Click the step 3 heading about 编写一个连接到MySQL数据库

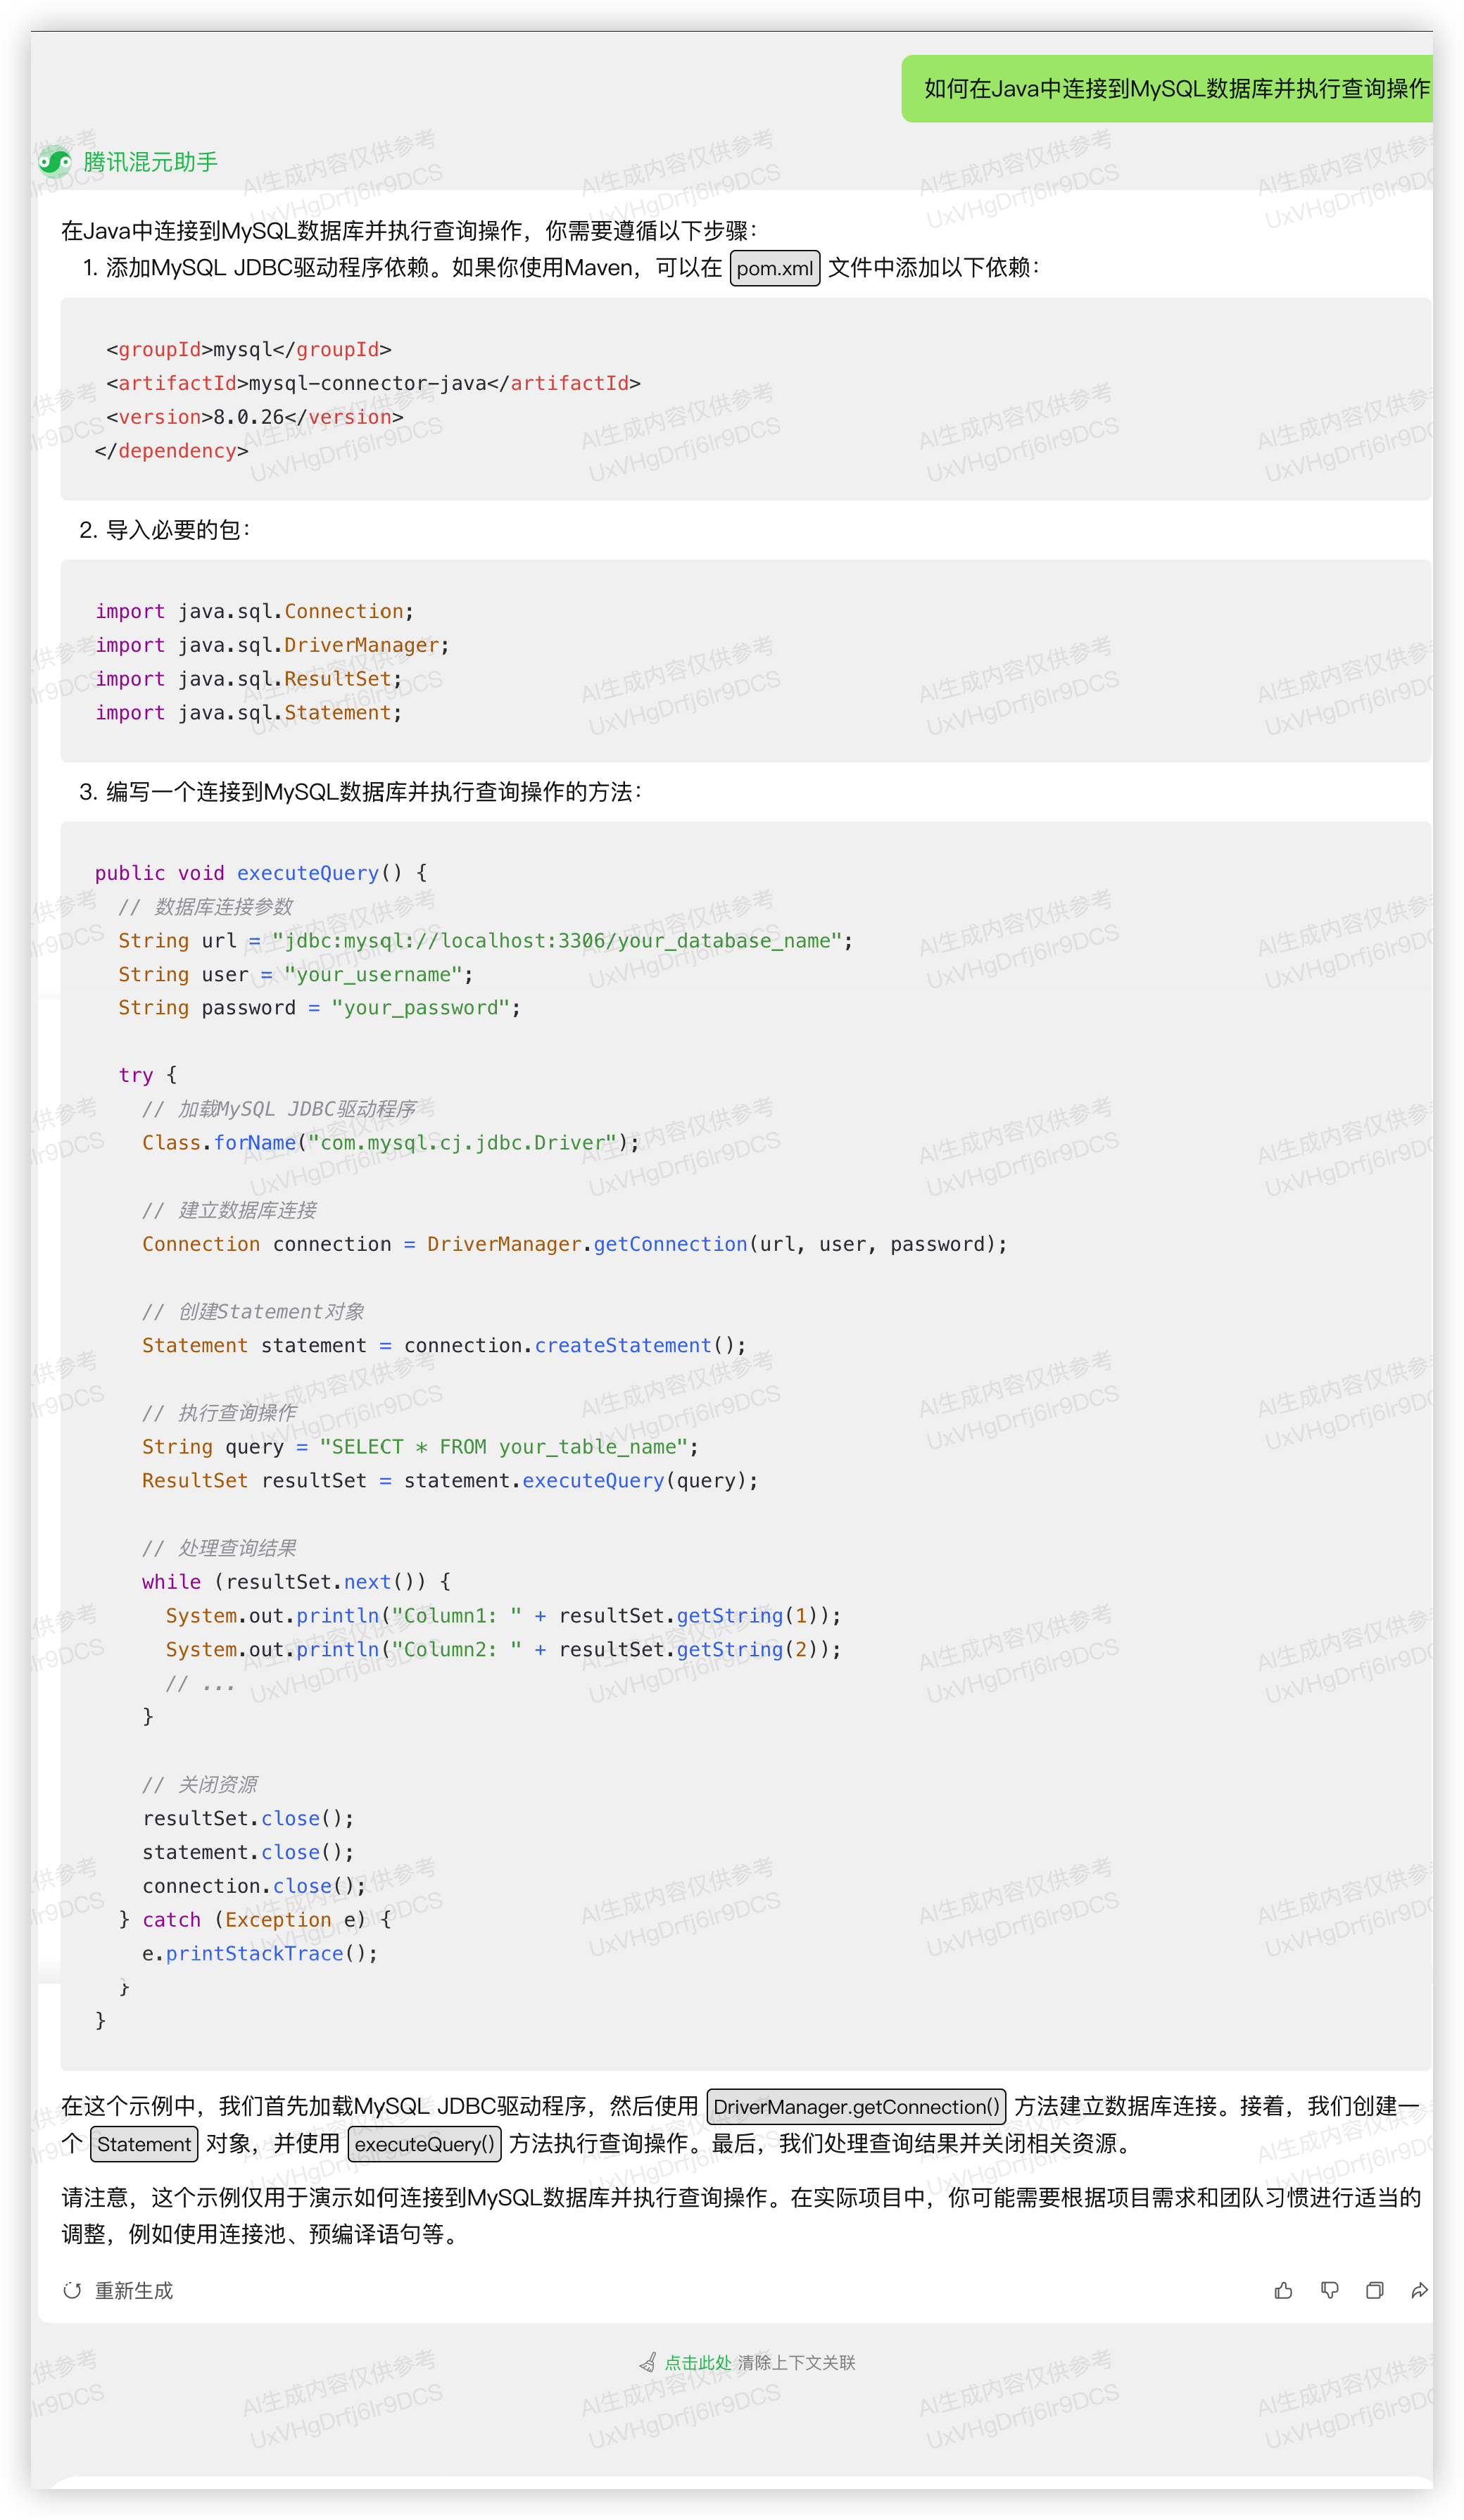point(361,792)
